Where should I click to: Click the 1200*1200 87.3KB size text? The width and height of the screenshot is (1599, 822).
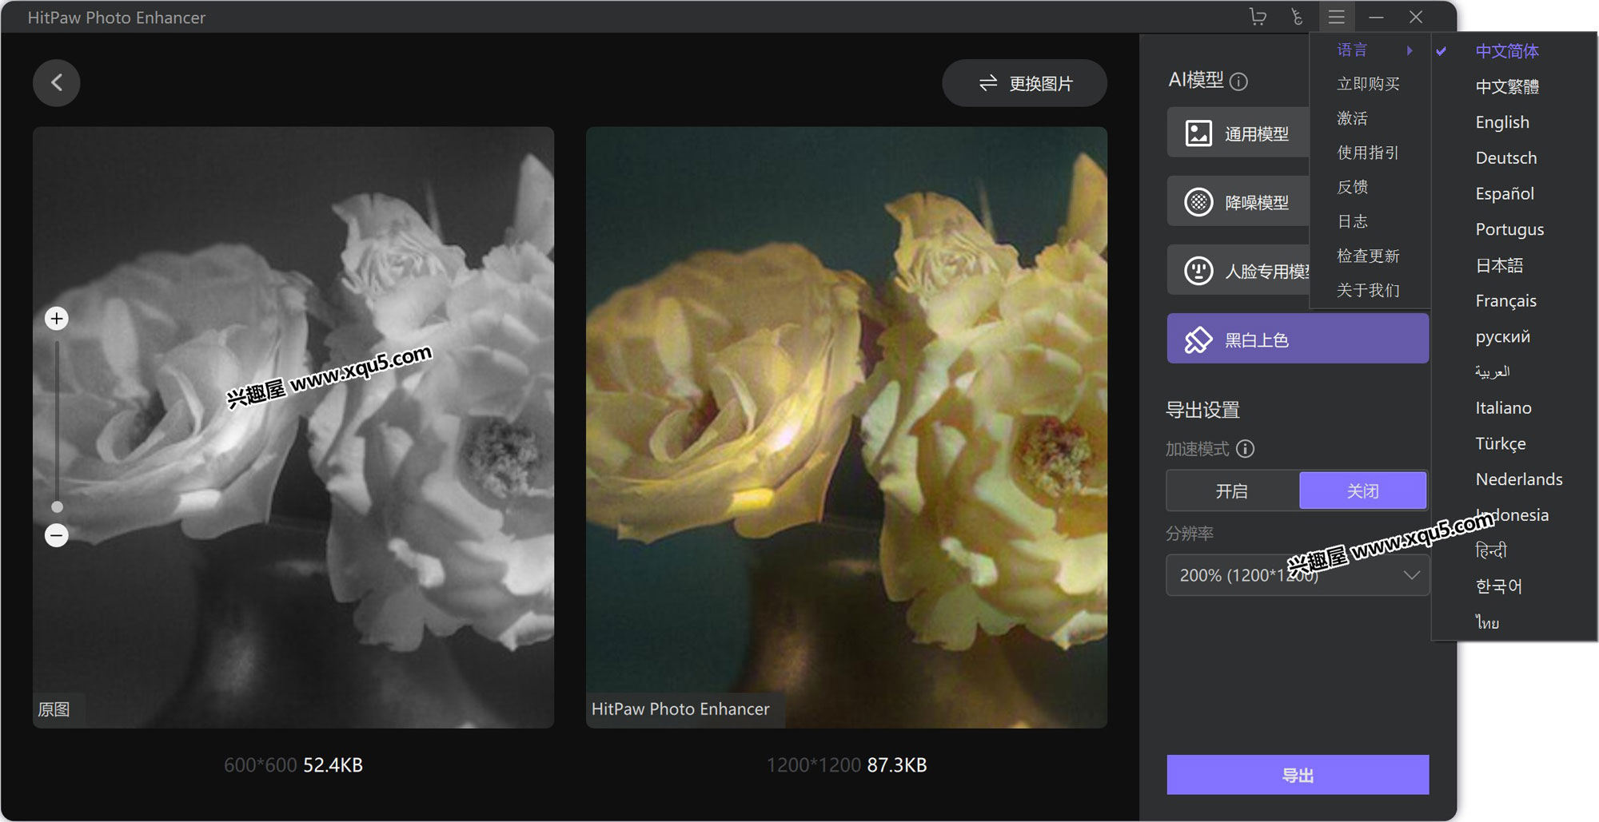point(847,765)
